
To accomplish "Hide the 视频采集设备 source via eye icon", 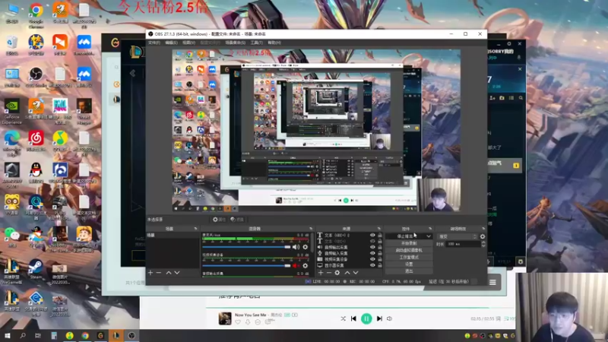I will [372, 259].
